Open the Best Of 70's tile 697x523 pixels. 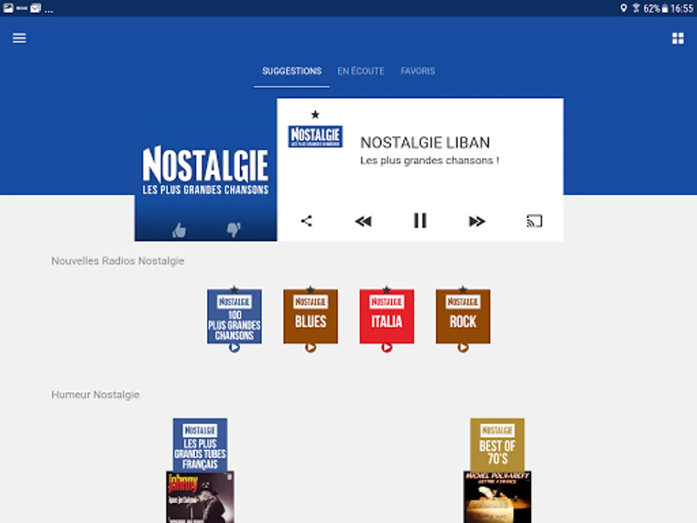[497, 445]
